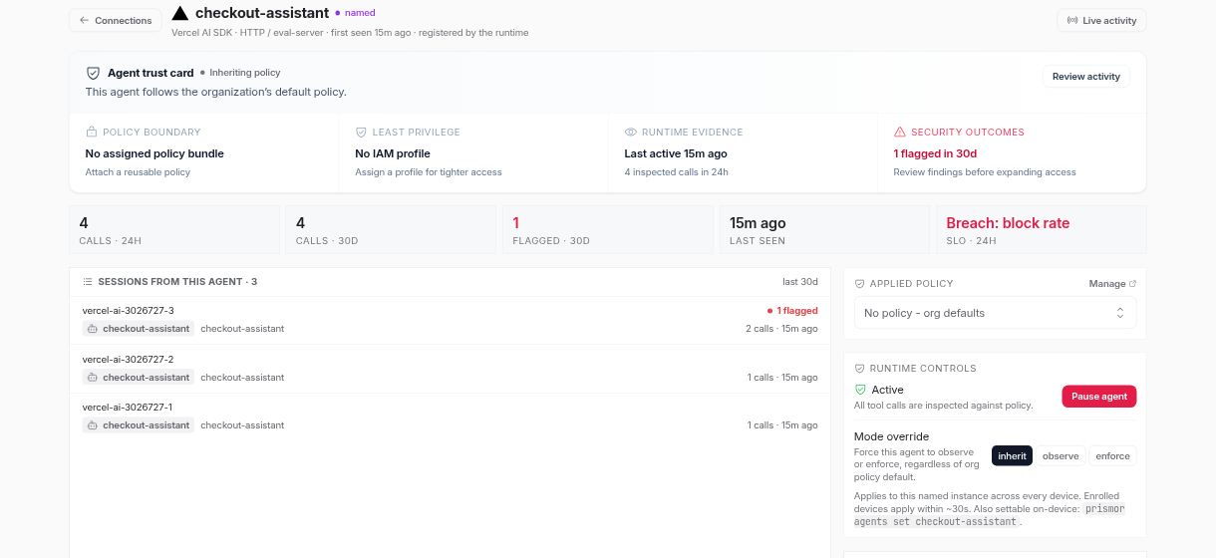Go back to Connections
Image resolution: width=1216 pixels, height=558 pixels.
(116, 20)
